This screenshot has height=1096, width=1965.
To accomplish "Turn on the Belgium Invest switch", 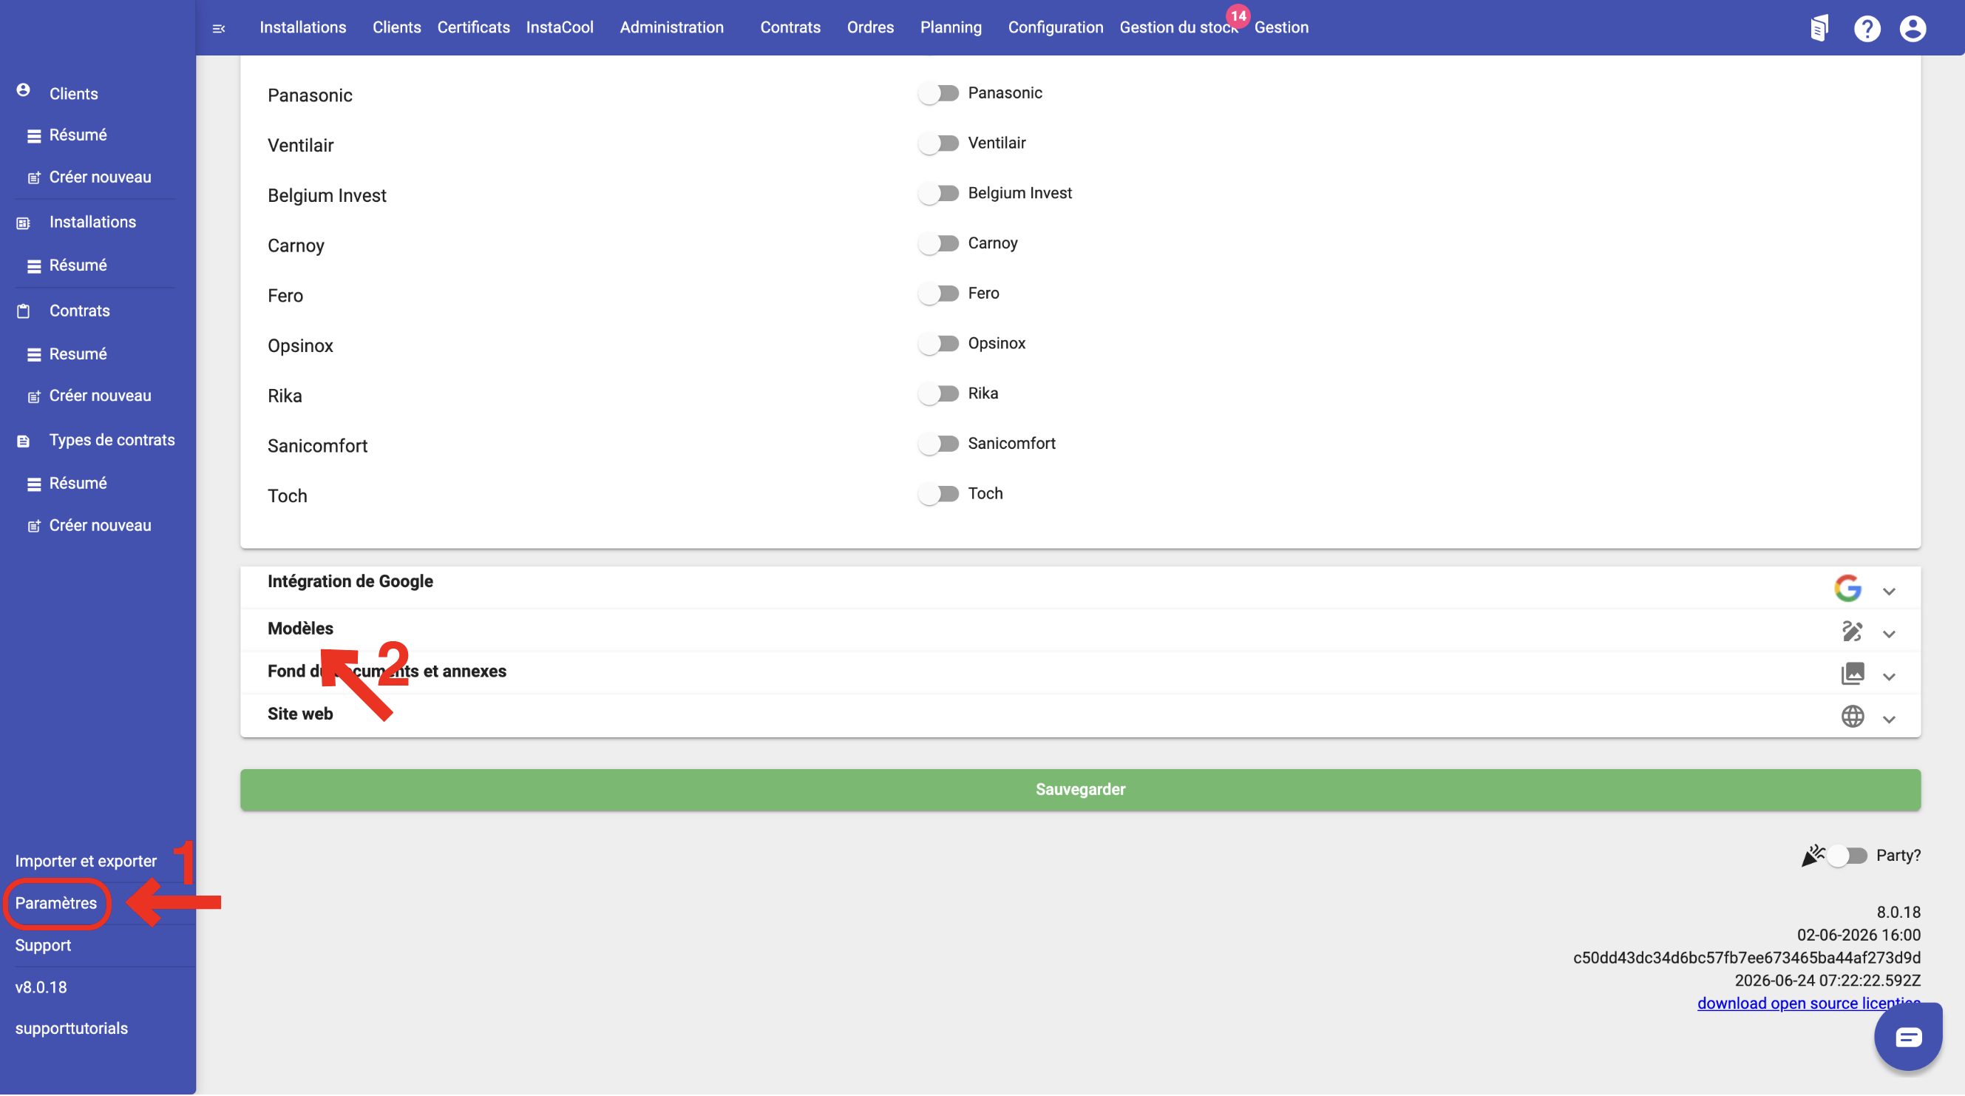I will click(938, 194).
